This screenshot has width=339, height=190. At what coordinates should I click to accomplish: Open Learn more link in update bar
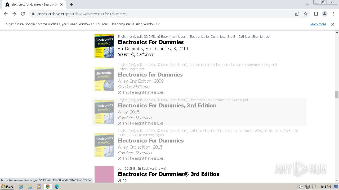[318, 24]
